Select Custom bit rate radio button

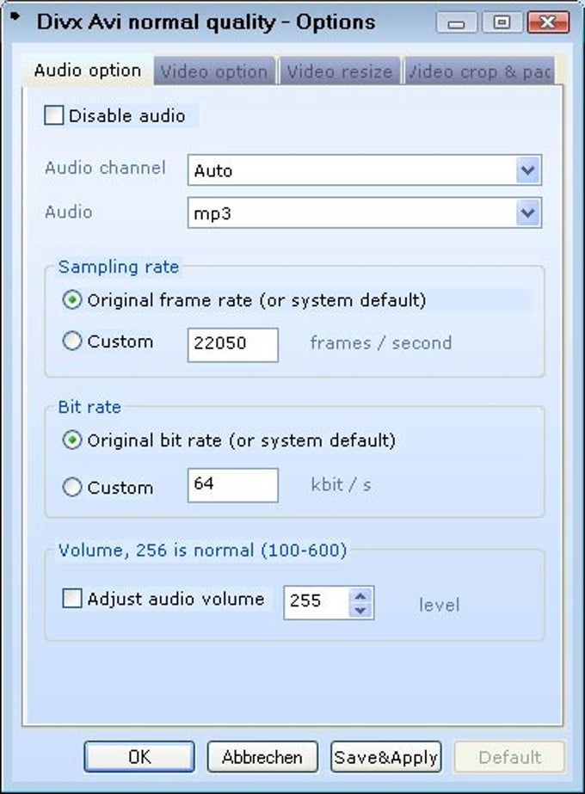(72, 487)
